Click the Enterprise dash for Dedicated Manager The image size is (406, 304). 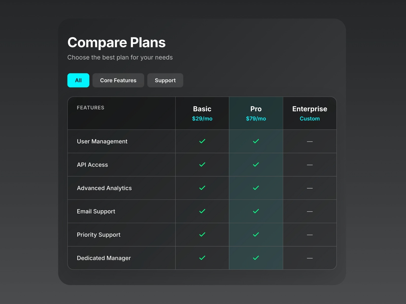[x=310, y=258]
